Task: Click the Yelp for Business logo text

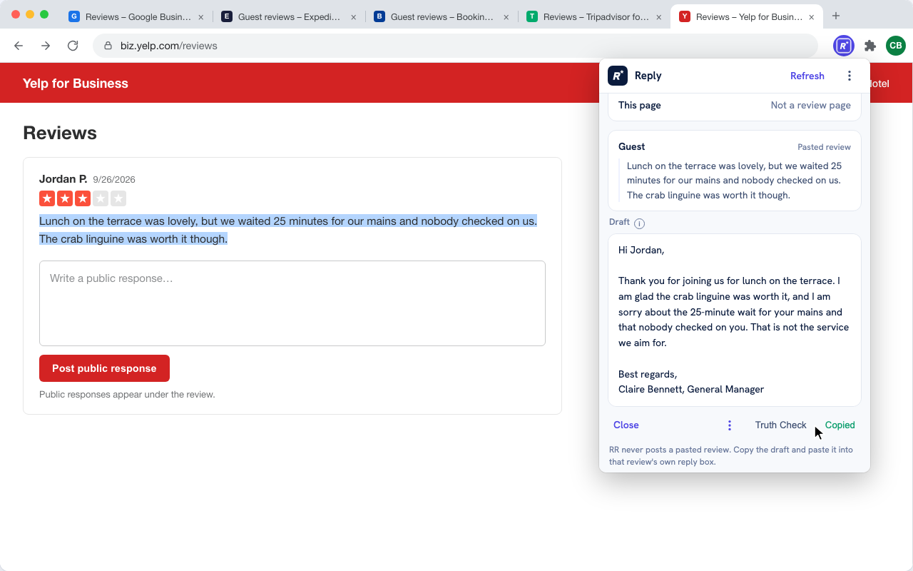Action: [x=76, y=84]
